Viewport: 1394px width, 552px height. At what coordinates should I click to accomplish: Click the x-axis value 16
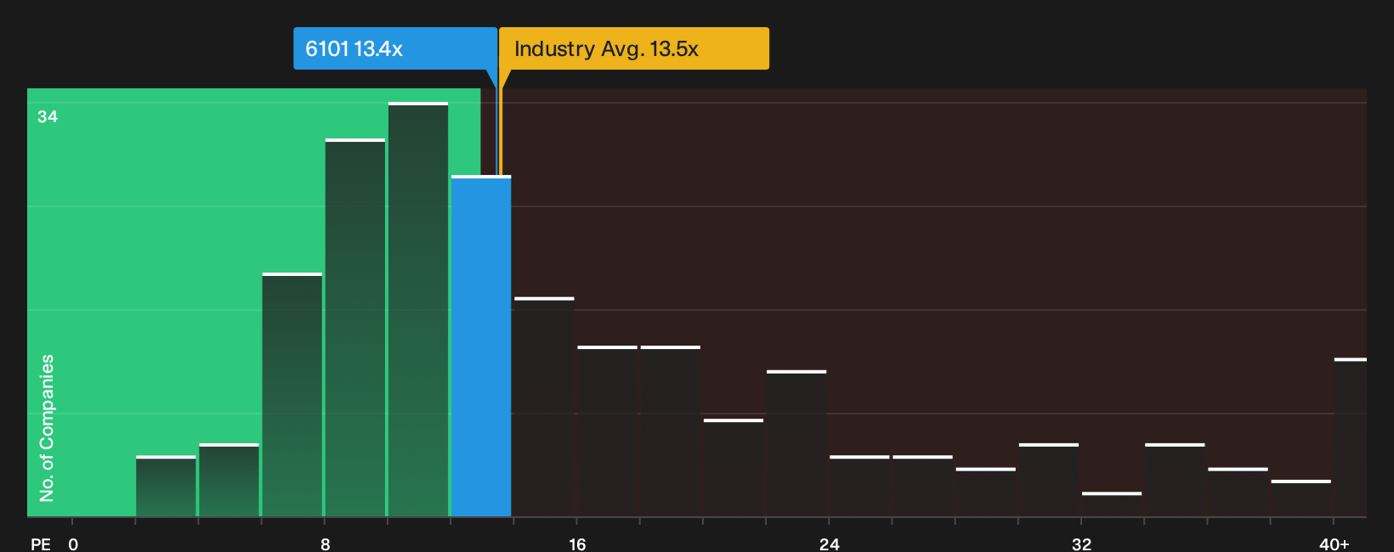pyautogui.click(x=577, y=544)
